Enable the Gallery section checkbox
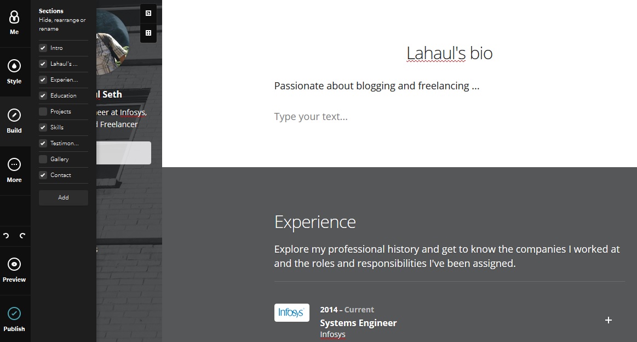 click(x=43, y=159)
